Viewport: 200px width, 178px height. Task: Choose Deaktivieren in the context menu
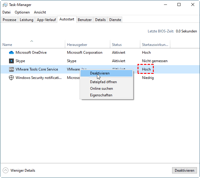106,73
